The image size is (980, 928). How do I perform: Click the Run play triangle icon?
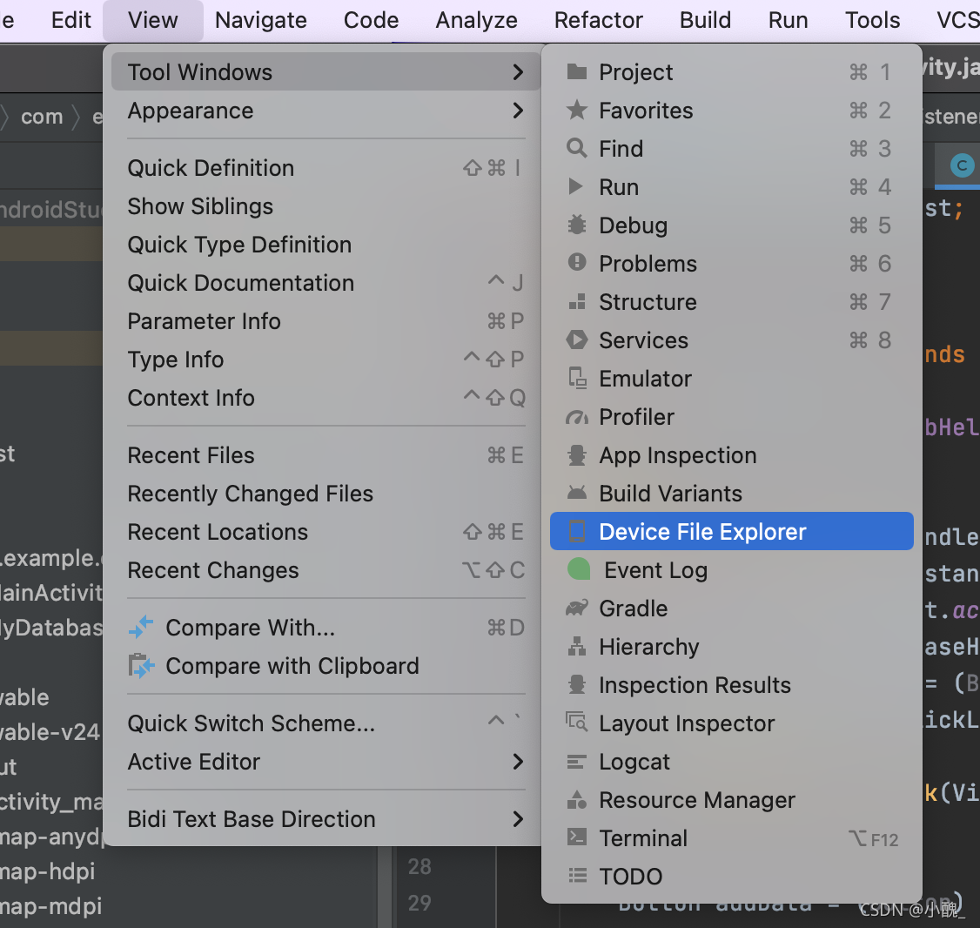click(575, 186)
